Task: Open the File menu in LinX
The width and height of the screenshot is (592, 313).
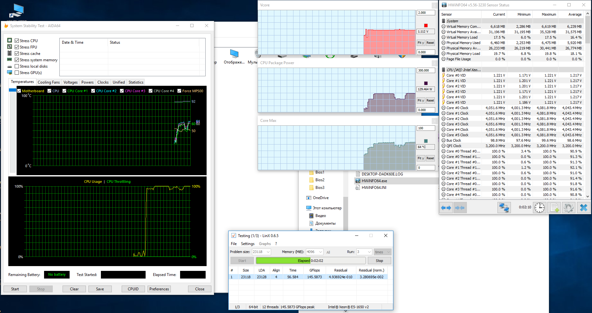Action: 234,244
